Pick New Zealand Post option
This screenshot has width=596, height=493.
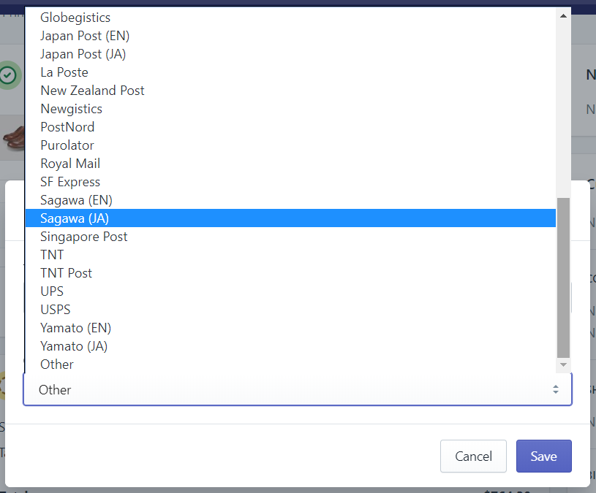290,91
